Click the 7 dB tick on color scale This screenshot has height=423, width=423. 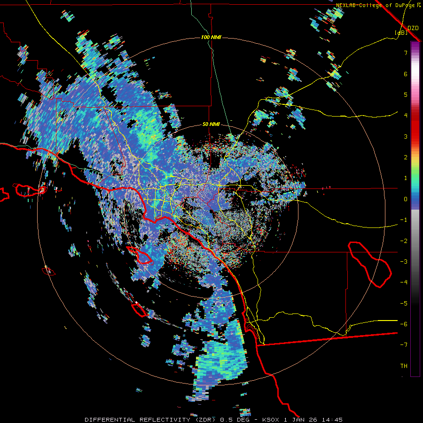click(406, 53)
